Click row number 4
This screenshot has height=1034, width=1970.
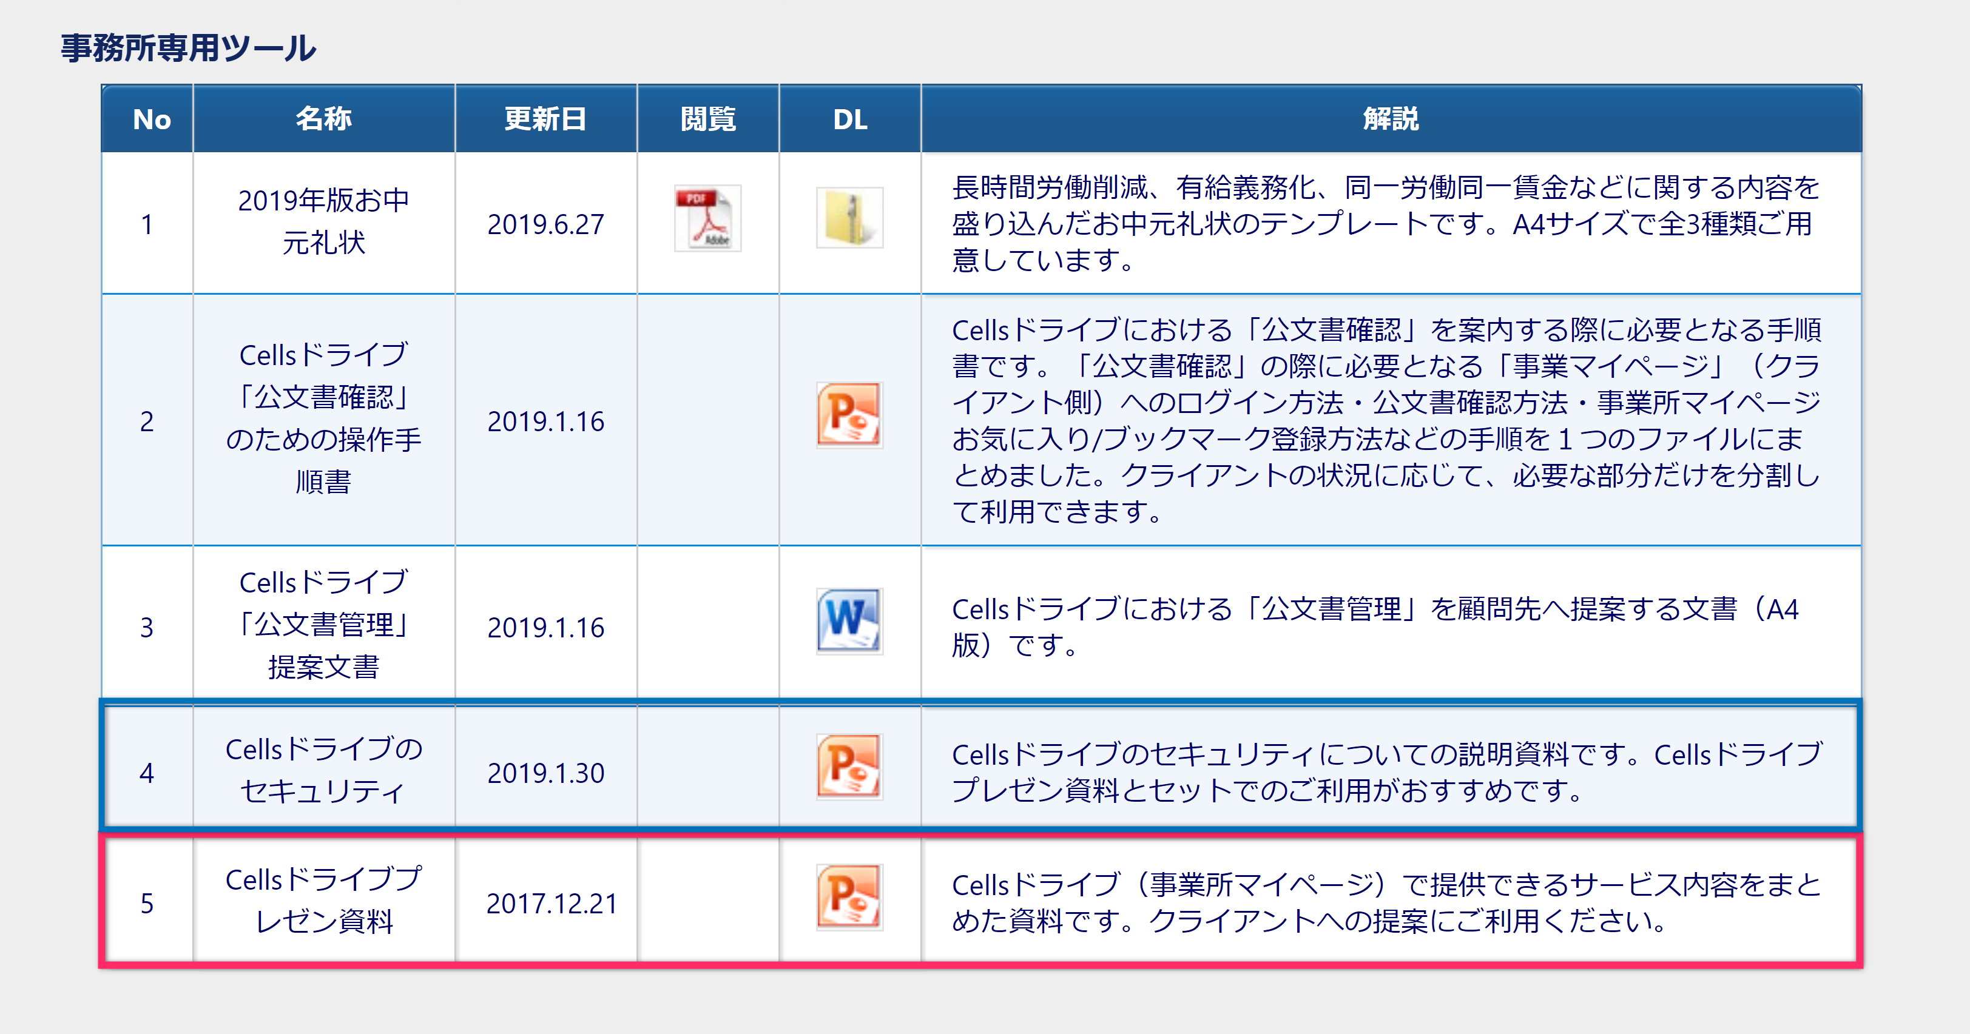tap(147, 773)
